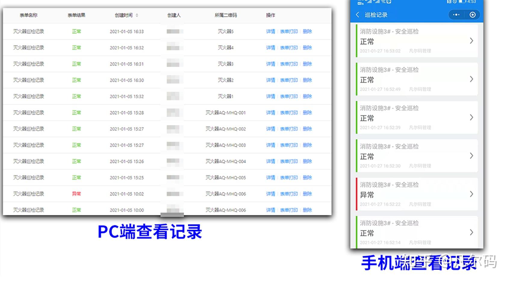
Task: Expand the 正常 record timestamped 16:53:02
Action: click(x=471, y=41)
